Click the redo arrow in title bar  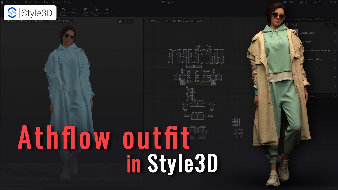(18, 2)
